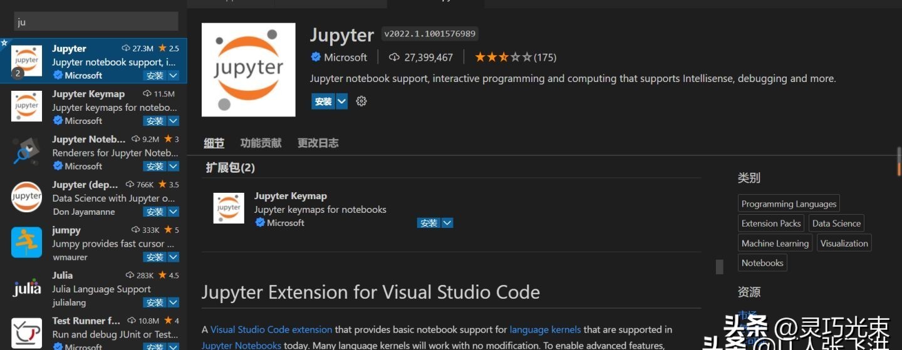The image size is (902, 350).
Task: Click the Jupyter Notebook Renderers extension icon
Action: coord(26,152)
